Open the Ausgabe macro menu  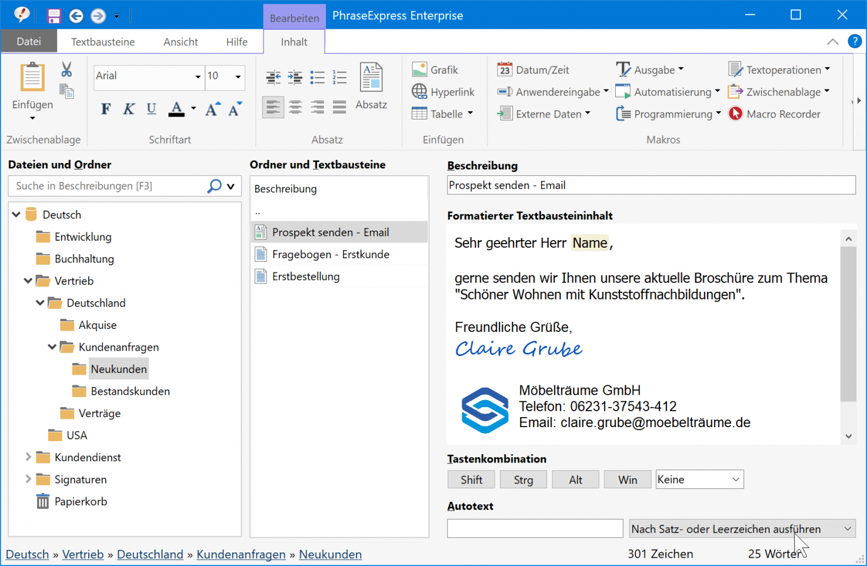650,70
